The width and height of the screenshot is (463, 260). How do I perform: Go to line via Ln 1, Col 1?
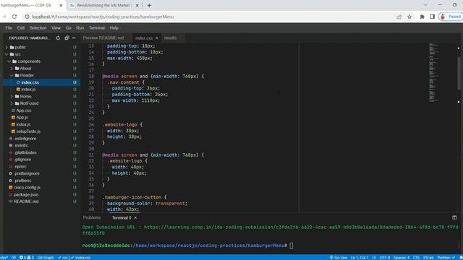point(360,258)
